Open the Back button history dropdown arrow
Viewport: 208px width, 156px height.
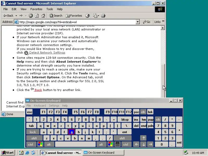tap(16, 16)
